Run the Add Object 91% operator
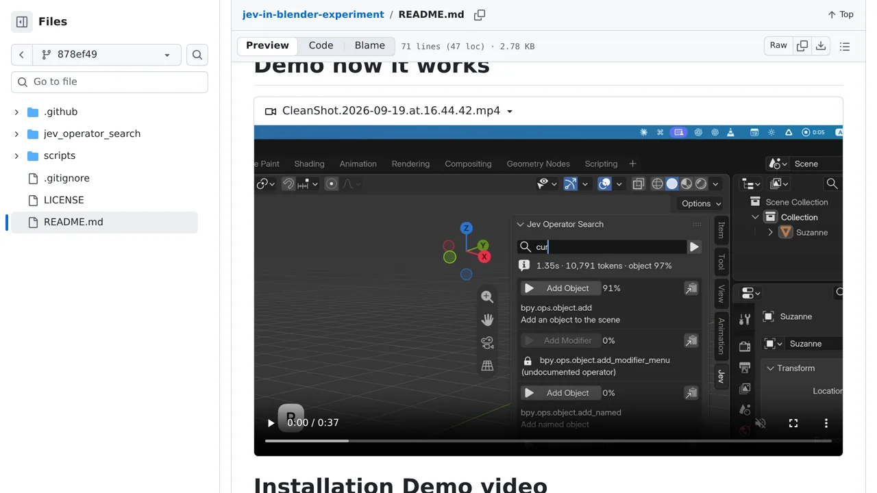 pyautogui.click(x=560, y=288)
